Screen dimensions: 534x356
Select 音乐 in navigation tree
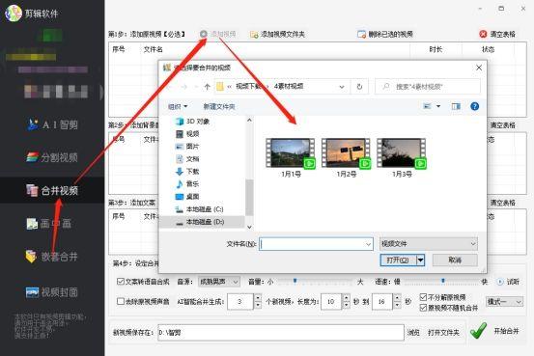click(187, 184)
